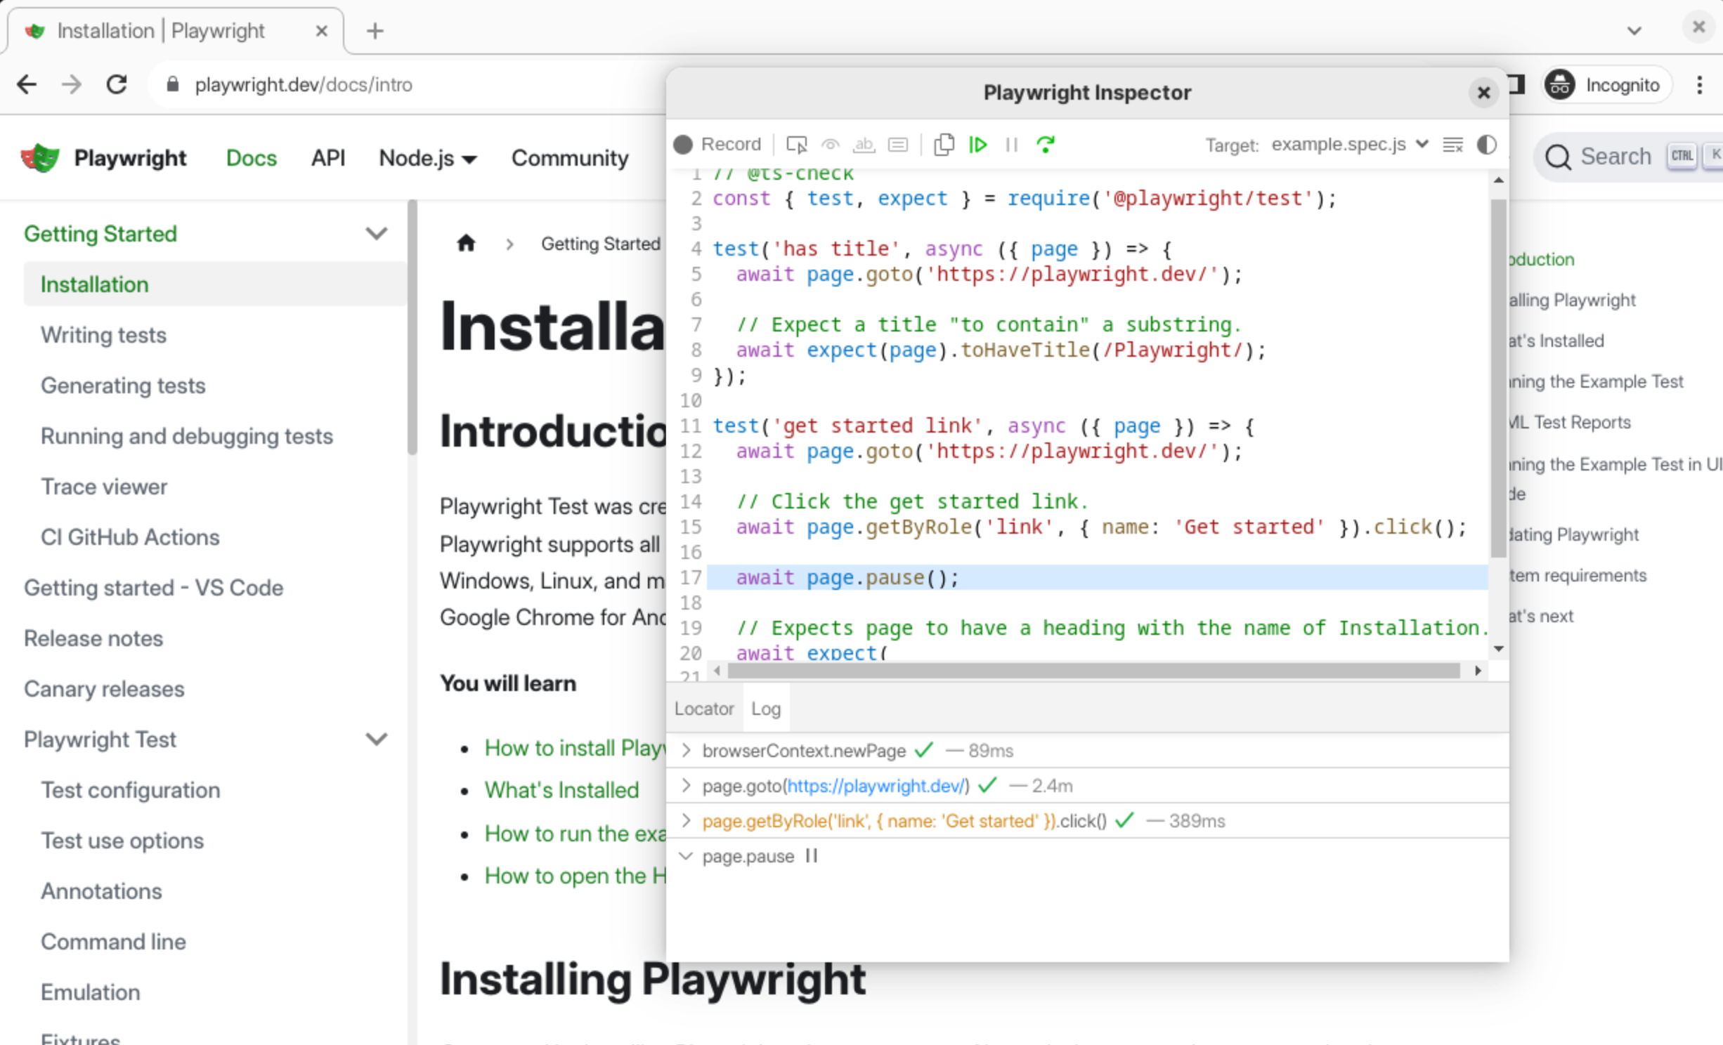
Task: Click the Assert text icon
Action: [x=864, y=145]
